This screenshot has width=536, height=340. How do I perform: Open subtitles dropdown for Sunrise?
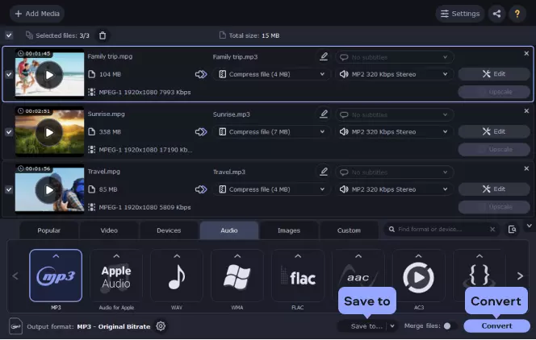pos(395,114)
